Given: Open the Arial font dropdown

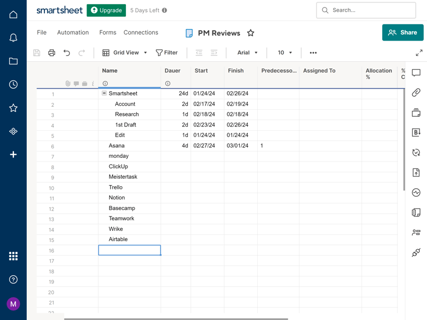Looking at the screenshot, I should pyautogui.click(x=247, y=52).
